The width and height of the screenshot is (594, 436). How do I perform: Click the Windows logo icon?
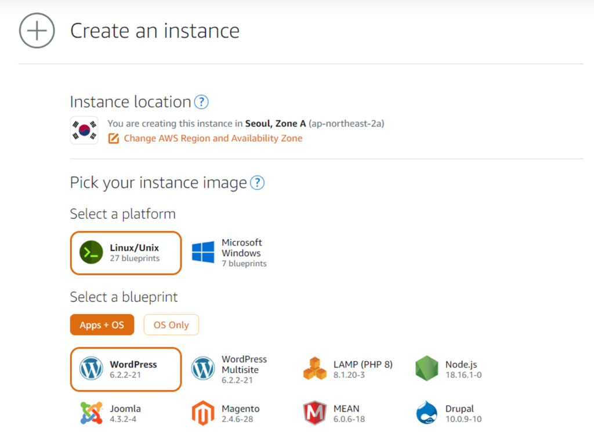click(203, 252)
